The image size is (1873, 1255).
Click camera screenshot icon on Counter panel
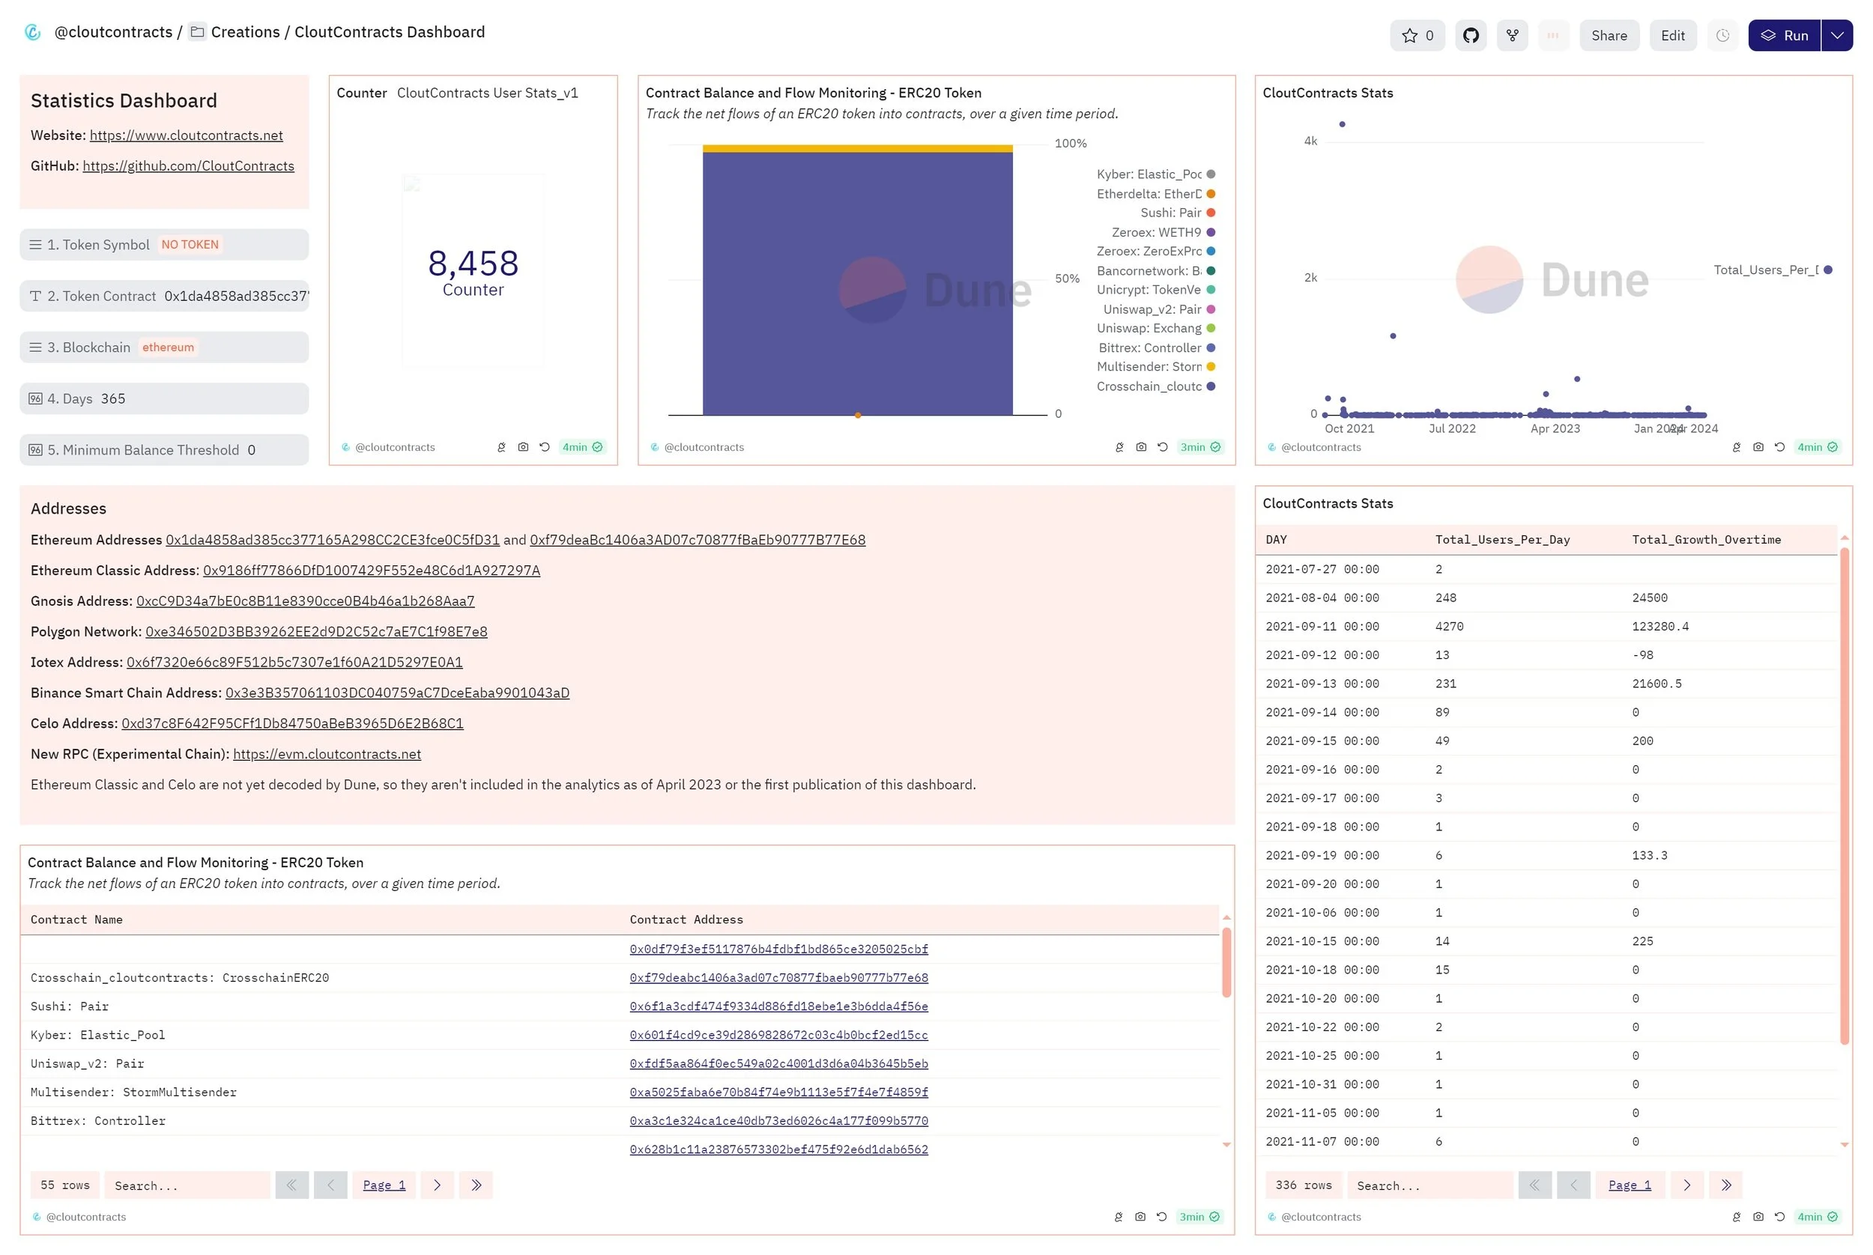pyautogui.click(x=523, y=448)
